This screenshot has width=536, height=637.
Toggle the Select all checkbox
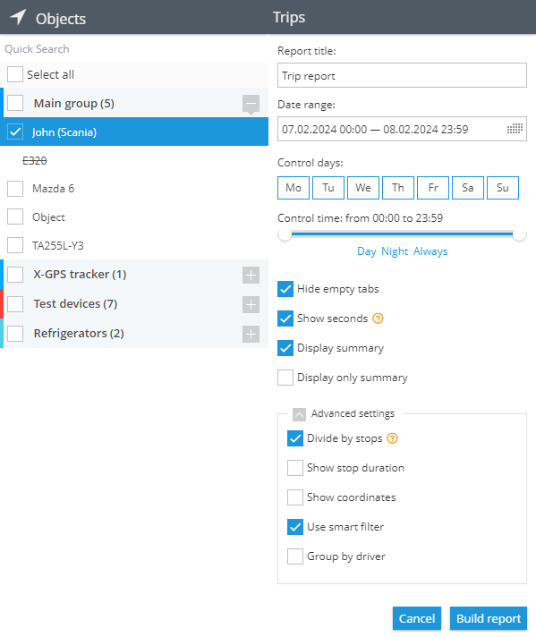point(15,74)
